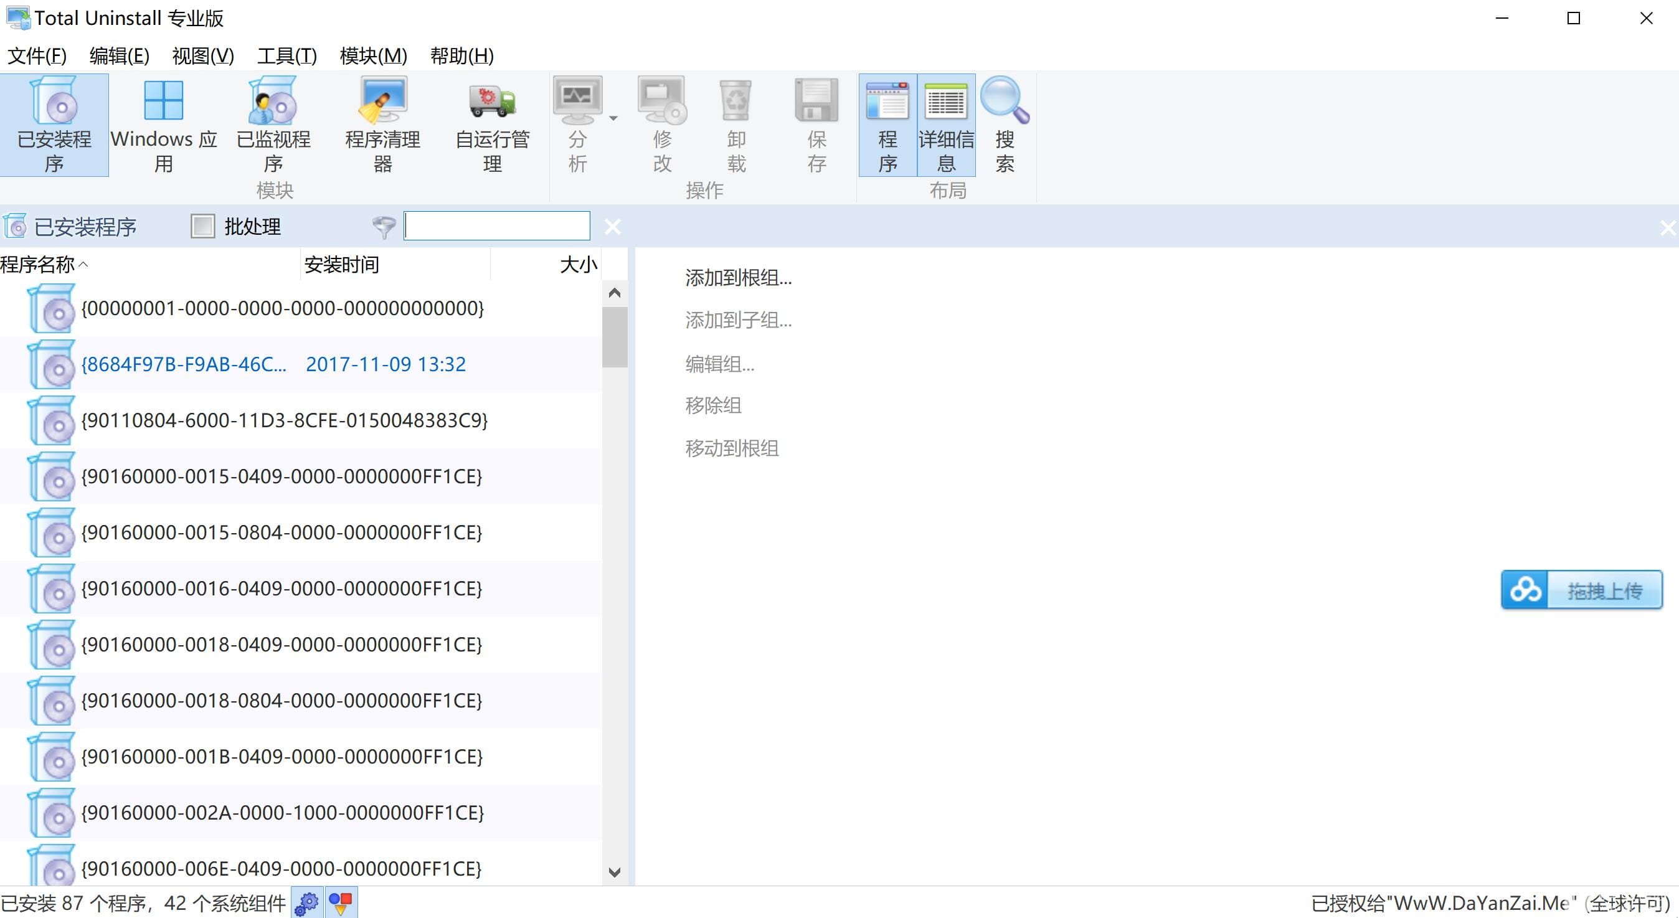Click the Total Uninstall title bar icon
Viewport: 1679px width, 918px height.
coord(17,17)
